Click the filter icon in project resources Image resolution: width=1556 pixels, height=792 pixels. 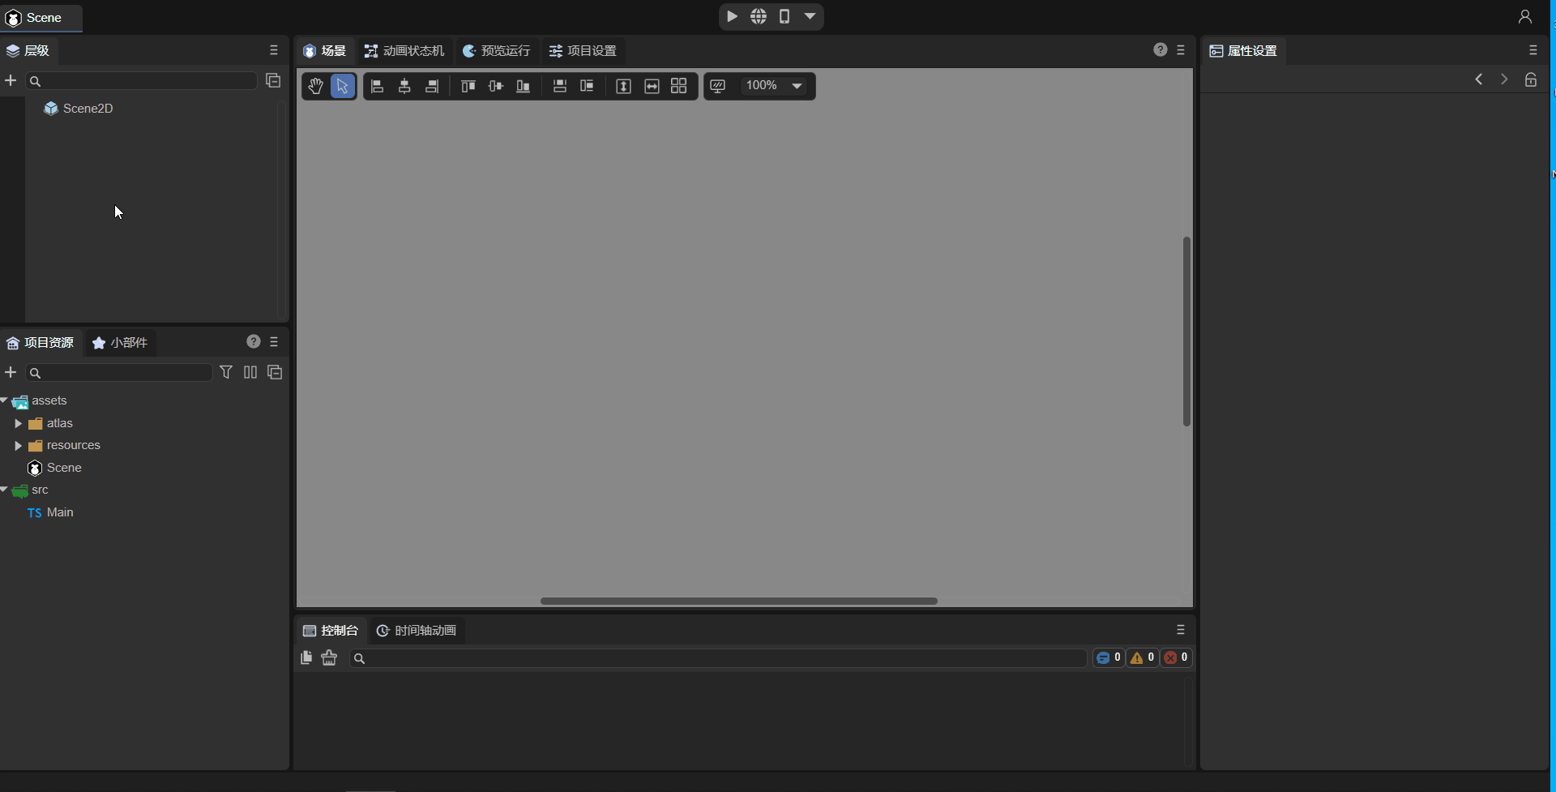pyautogui.click(x=226, y=372)
